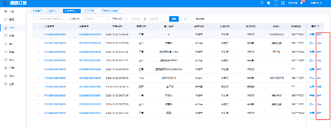Enter fullscreen with the expand icon
Viewport: 331px width, 128px height.
point(283,3)
